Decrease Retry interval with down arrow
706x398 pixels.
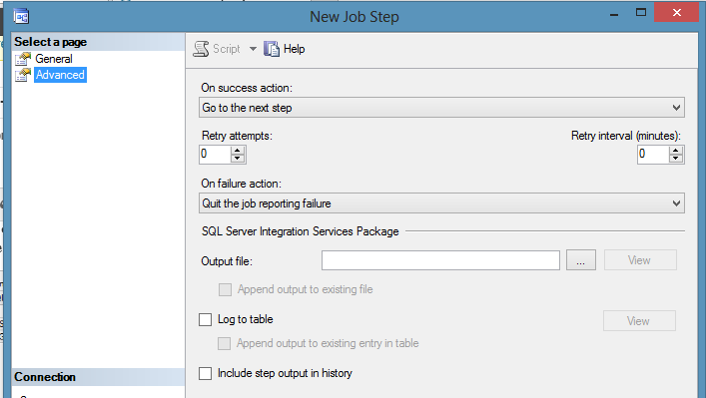pos(676,159)
